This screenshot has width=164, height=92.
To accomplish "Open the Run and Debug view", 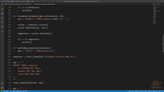I will point(2,18).
